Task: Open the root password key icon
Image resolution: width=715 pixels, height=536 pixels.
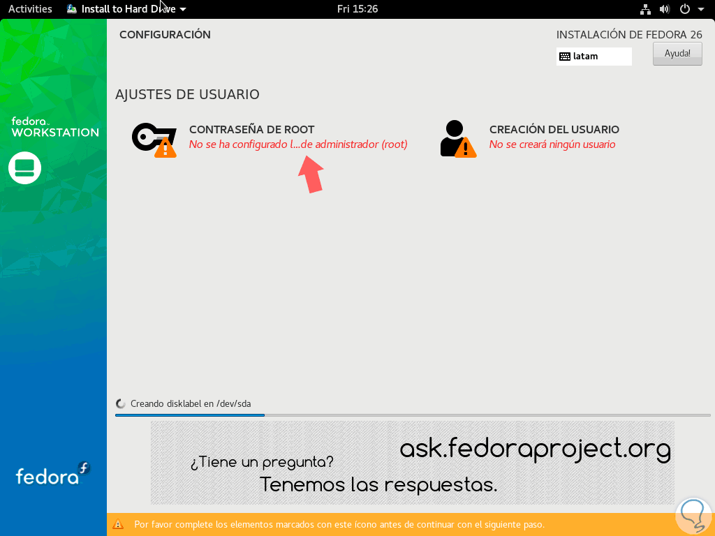Action: [x=154, y=140]
